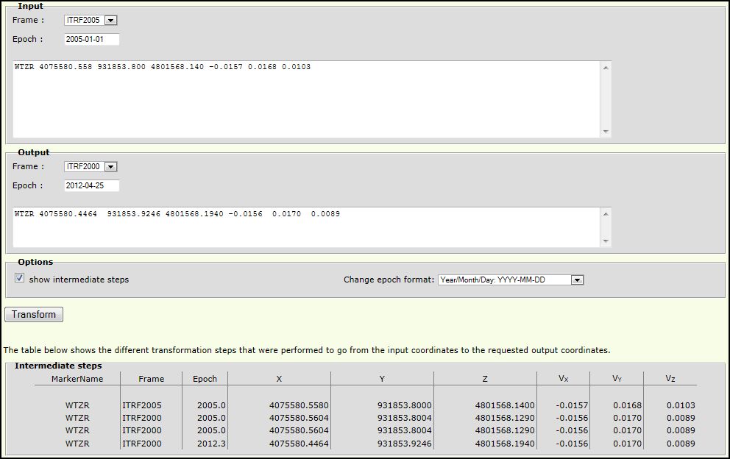Click the Epoch column header in table
Screen dimensions: 730x459
205,379
